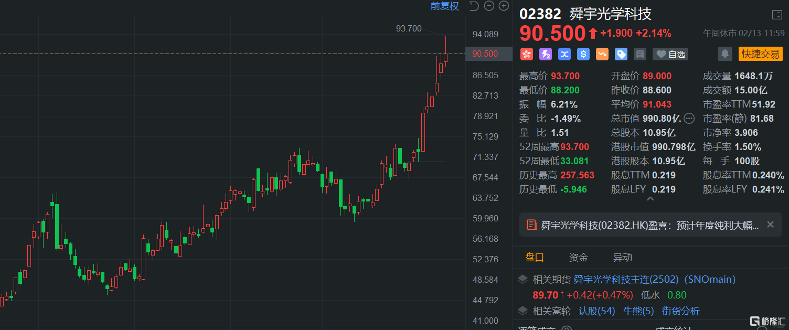Click the ellipsis icon next to 总市值

click(x=689, y=119)
